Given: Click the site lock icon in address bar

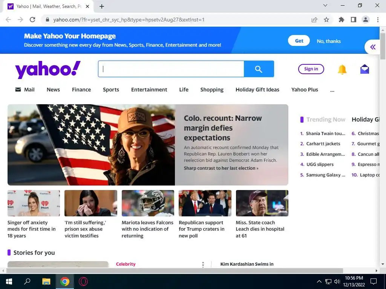Looking at the screenshot, I should point(47,20).
